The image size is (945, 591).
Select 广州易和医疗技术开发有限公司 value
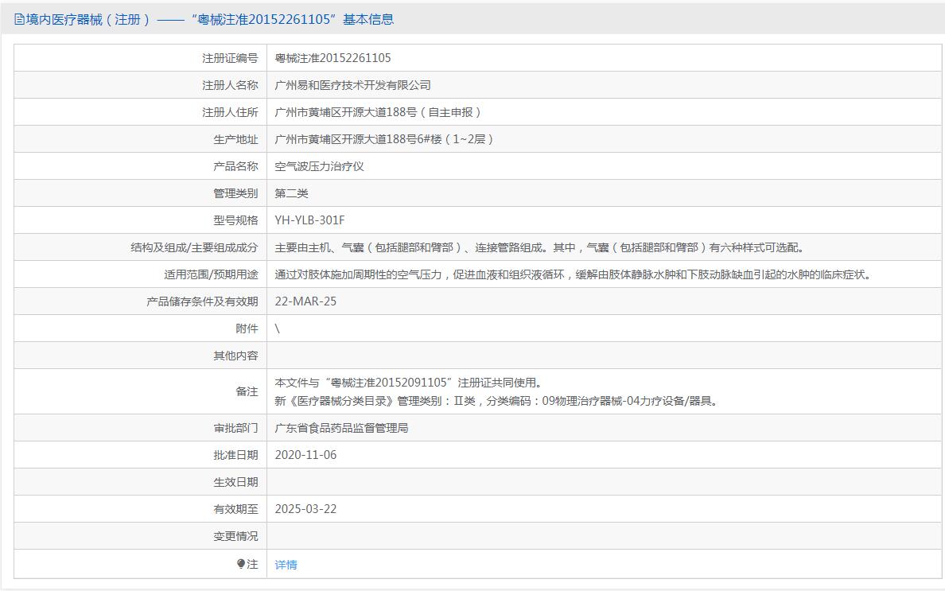(x=352, y=85)
